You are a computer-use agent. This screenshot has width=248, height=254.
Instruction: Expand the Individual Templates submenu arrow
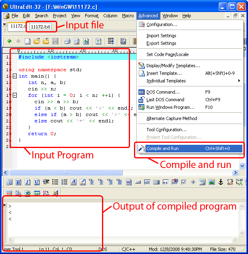point(239,81)
